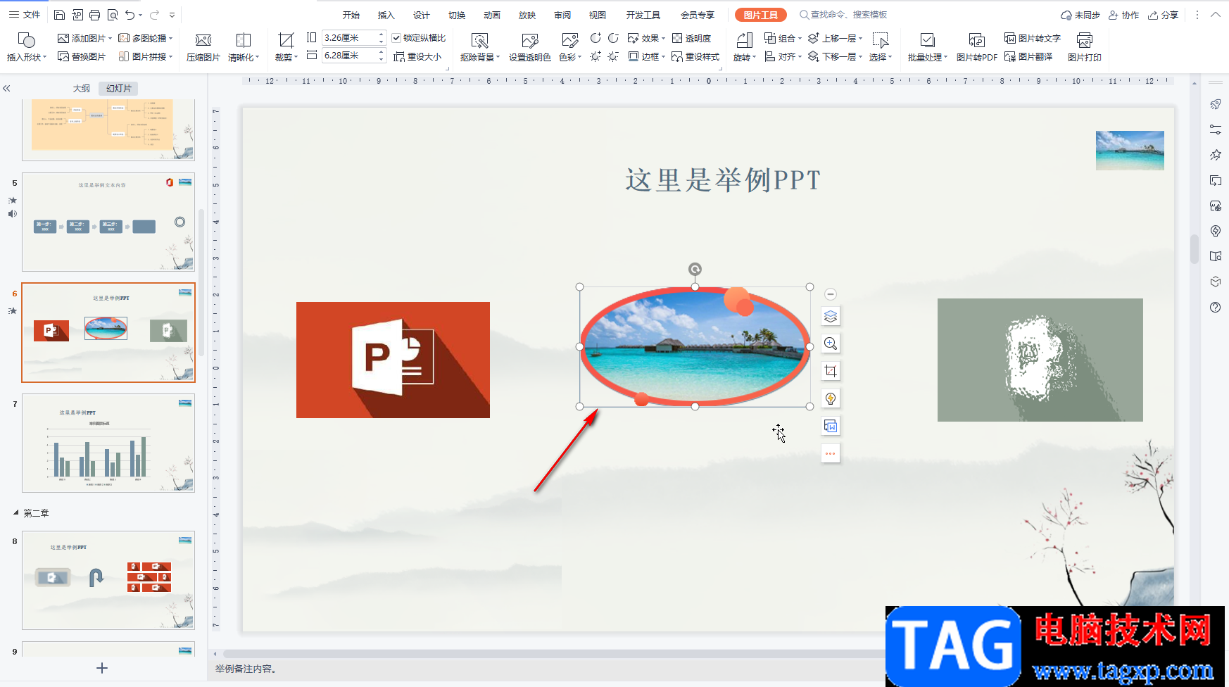The image size is (1229, 687).
Task: Click the magnifier floating button beside image
Action: pyautogui.click(x=831, y=343)
